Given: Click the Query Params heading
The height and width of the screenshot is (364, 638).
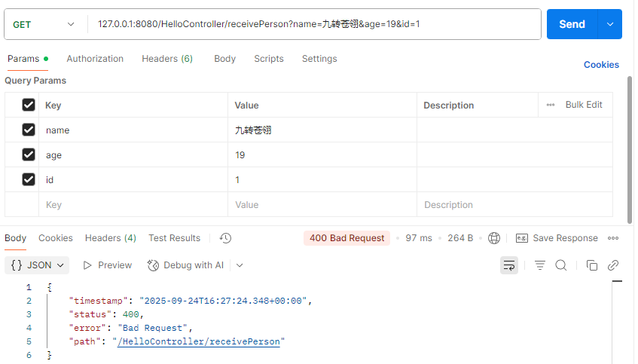Looking at the screenshot, I should (35, 80).
